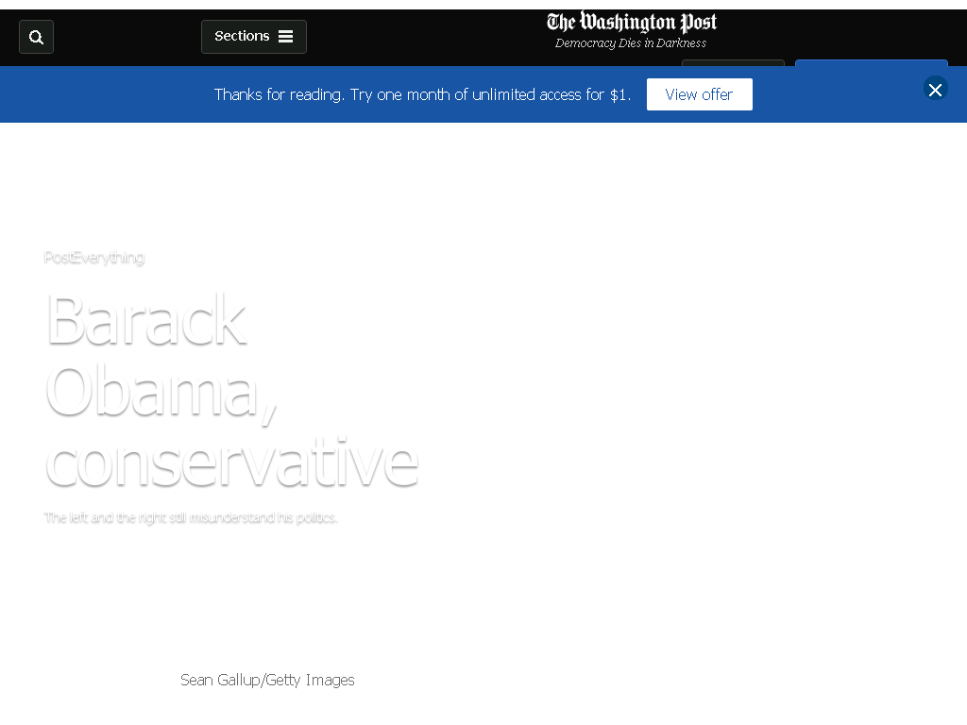Image resolution: width=967 pixels, height=725 pixels.
Task: Open the PostEverything section link
Action: [94, 257]
